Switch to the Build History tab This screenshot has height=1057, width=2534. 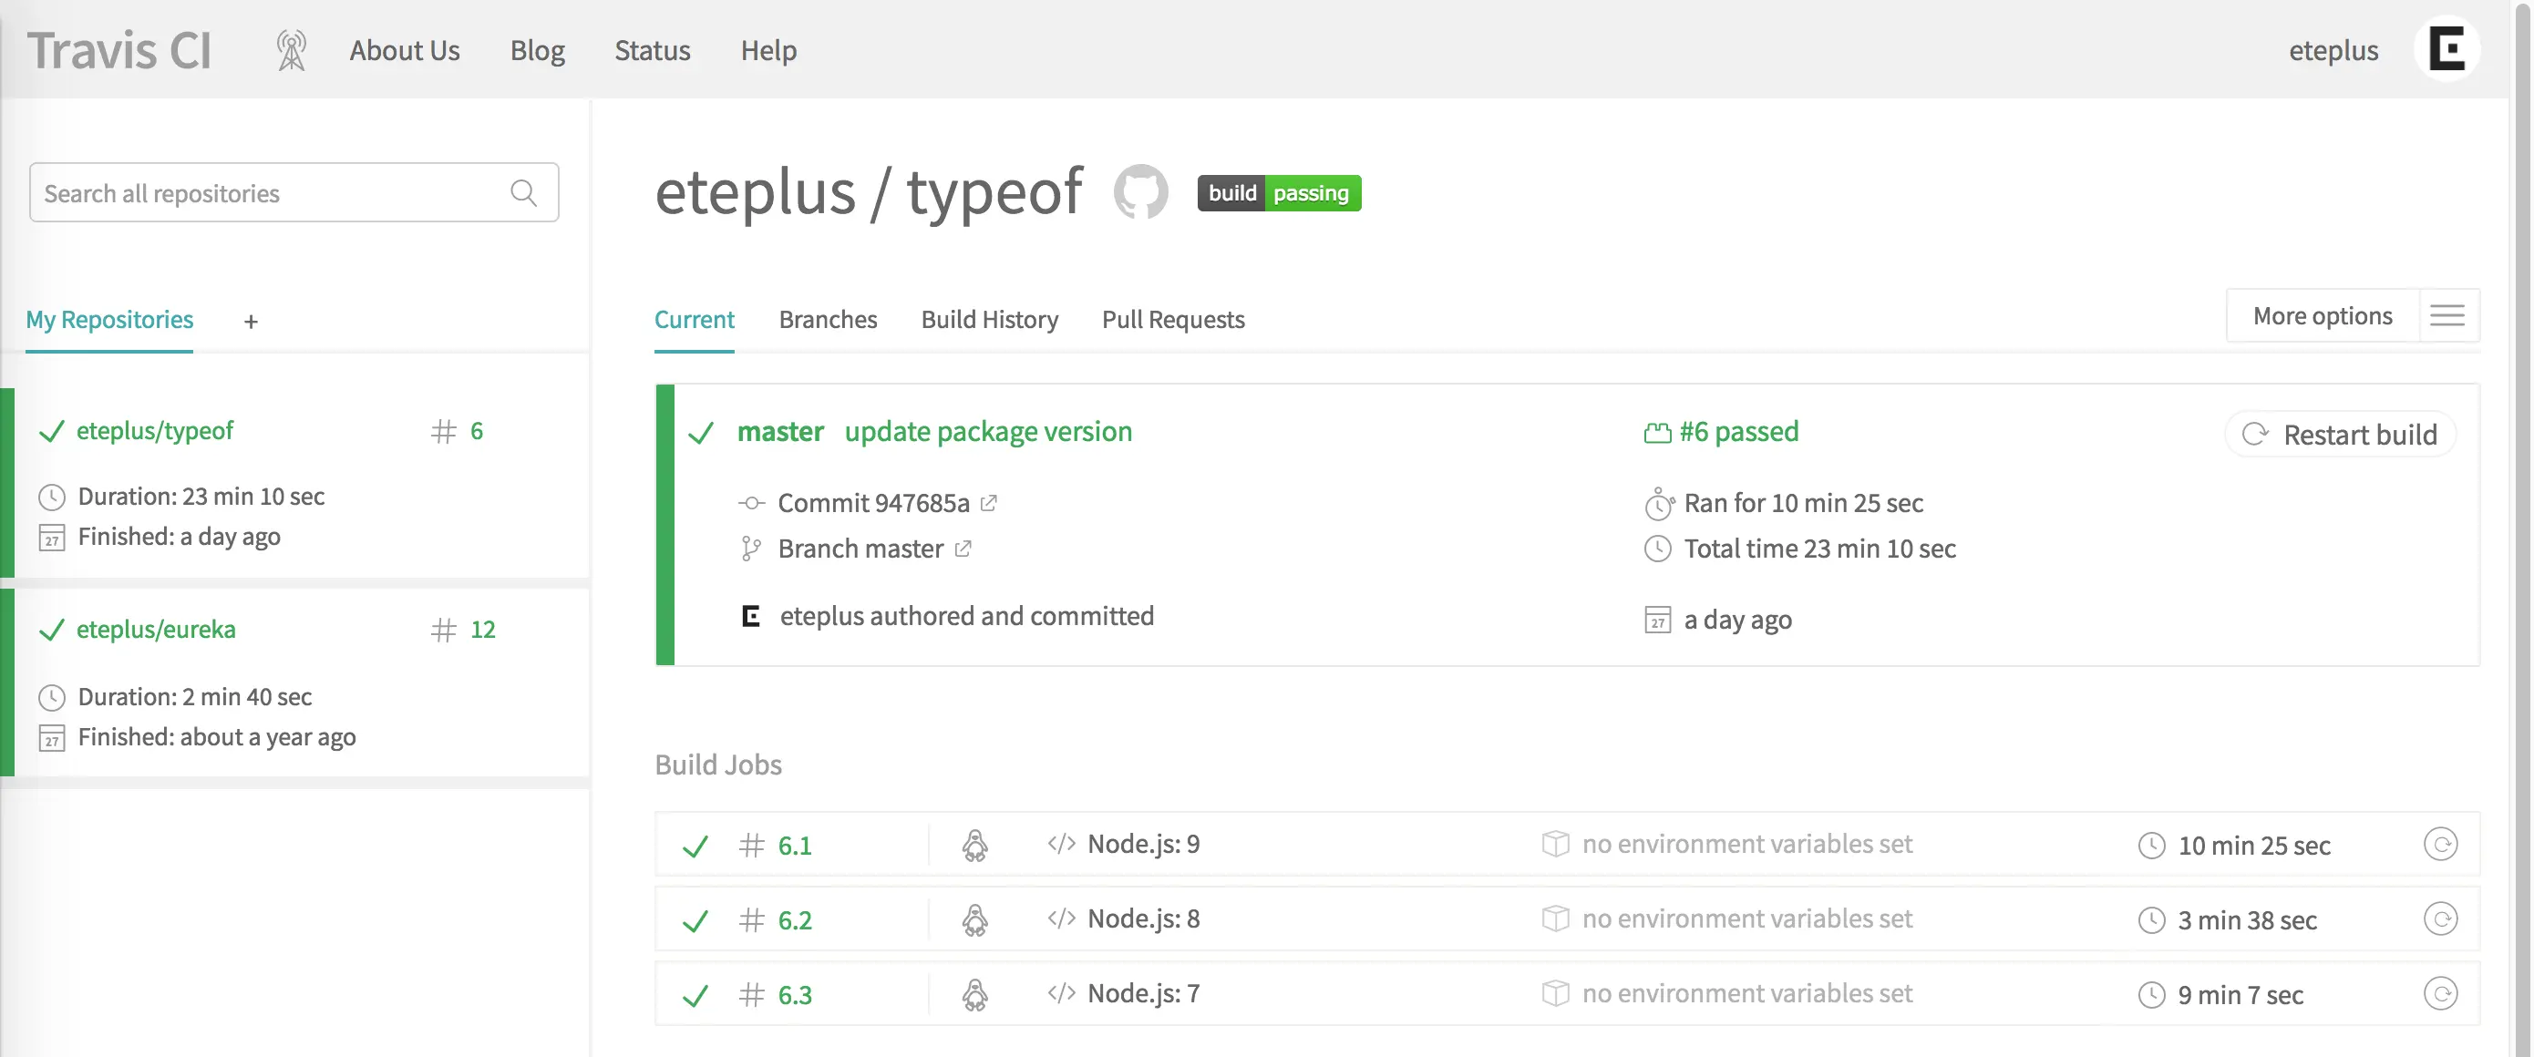point(989,320)
